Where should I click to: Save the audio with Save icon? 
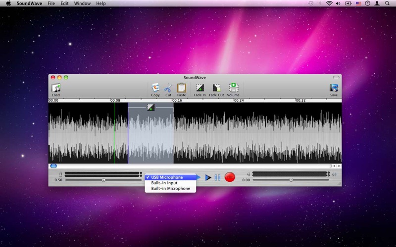[x=334, y=88]
